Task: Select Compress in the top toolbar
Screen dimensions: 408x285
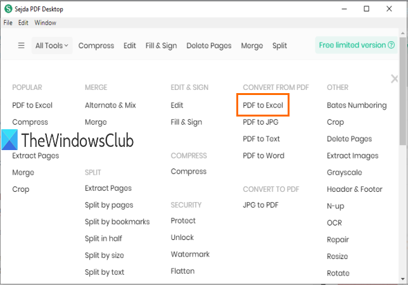Action: pos(96,46)
